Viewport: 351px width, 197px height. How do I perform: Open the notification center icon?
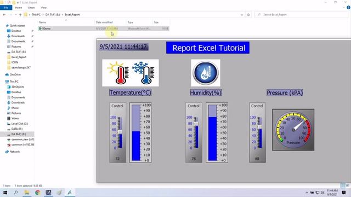(x=344, y=193)
